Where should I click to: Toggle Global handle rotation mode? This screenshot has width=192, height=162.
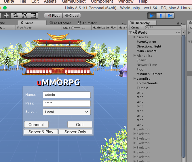[x=72, y=16]
